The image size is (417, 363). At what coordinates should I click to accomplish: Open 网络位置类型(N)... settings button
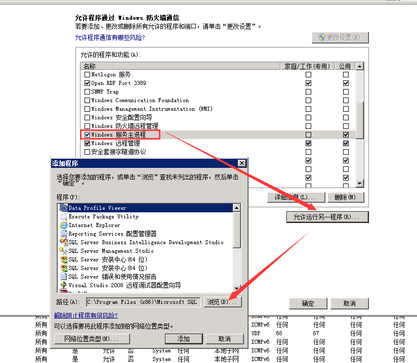tap(86, 339)
